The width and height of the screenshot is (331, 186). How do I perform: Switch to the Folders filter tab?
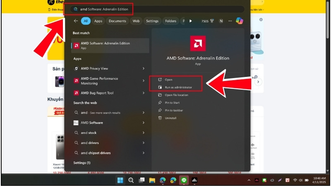pos(170,21)
